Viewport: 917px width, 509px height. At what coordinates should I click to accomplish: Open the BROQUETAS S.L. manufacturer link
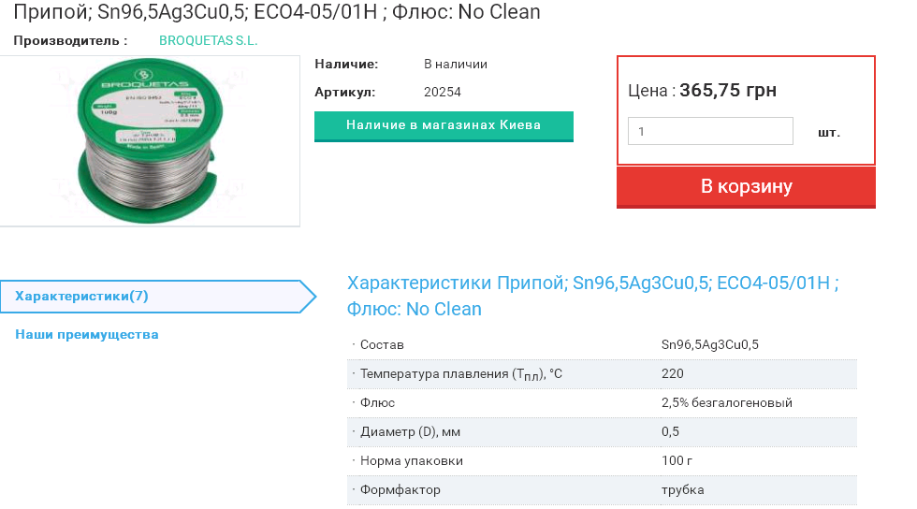point(208,40)
